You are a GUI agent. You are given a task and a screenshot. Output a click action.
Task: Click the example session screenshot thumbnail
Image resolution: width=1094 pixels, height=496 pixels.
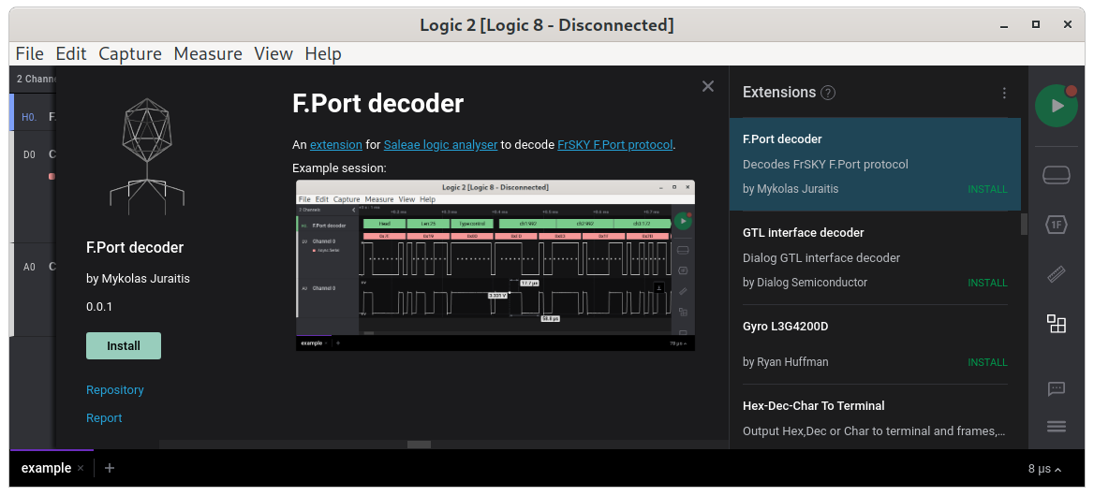495,266
